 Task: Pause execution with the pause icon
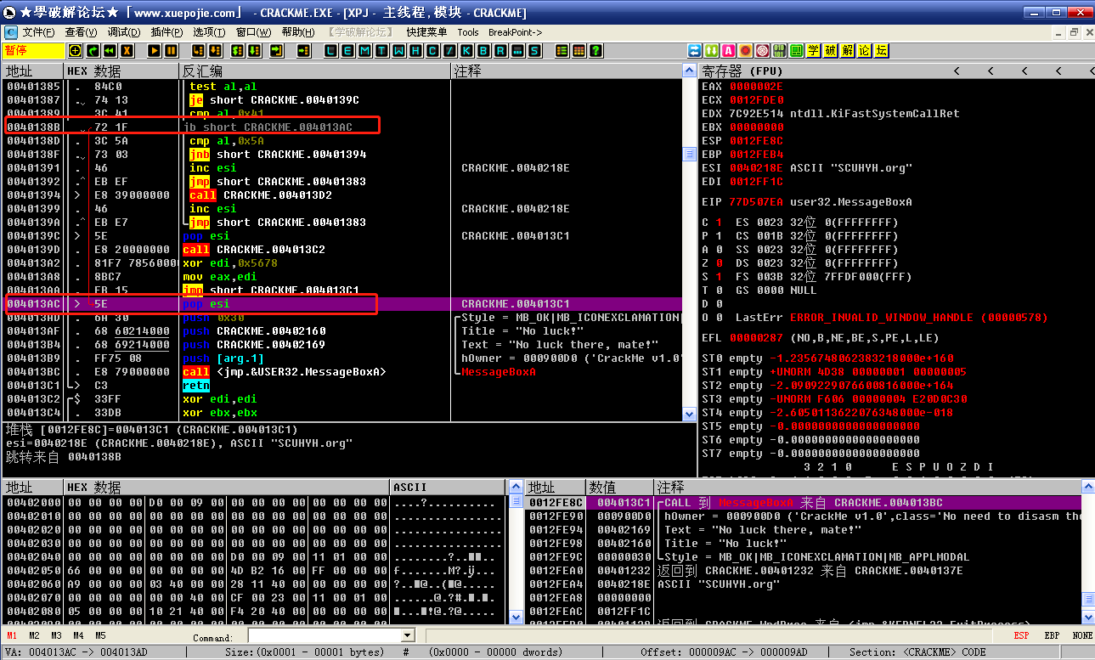pos(171,51)
